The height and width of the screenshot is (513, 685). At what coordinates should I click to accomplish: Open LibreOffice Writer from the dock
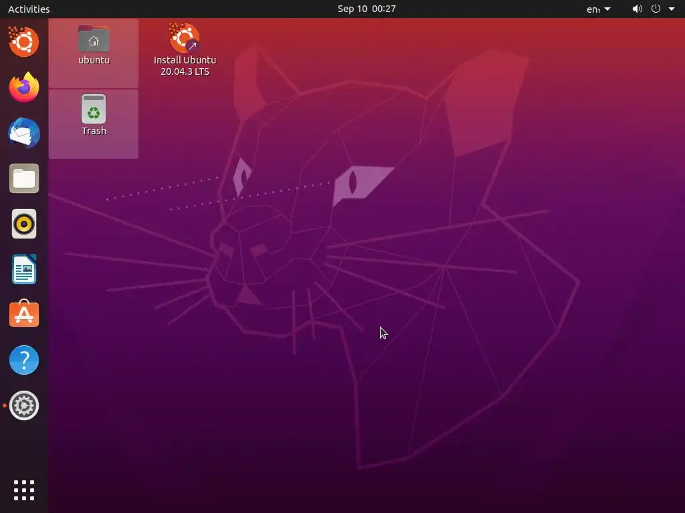[24, 270]
